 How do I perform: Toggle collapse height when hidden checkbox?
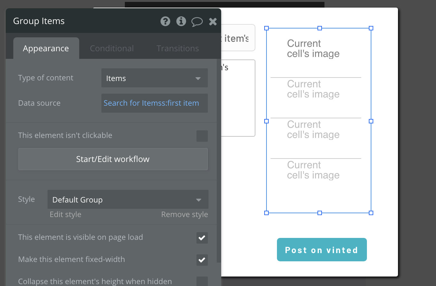pos(202,281)
